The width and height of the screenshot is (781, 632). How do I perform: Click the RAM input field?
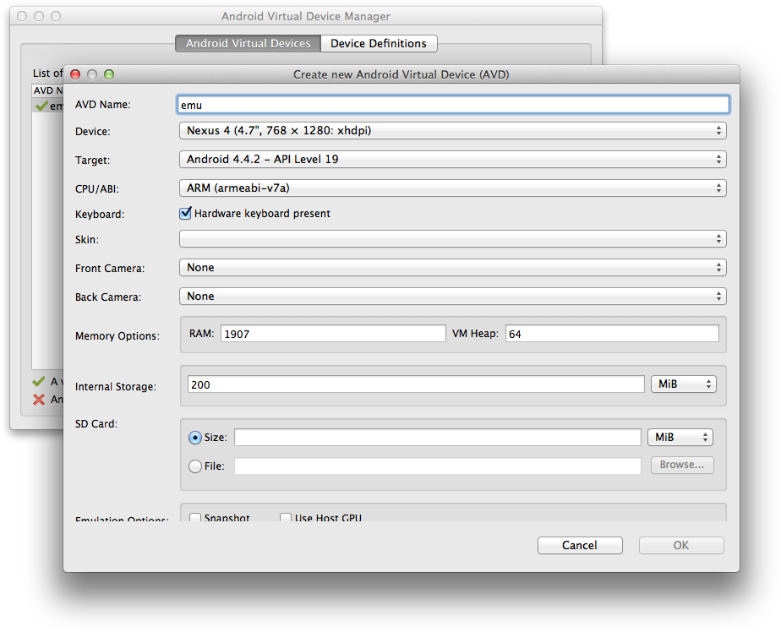[332, 334]
